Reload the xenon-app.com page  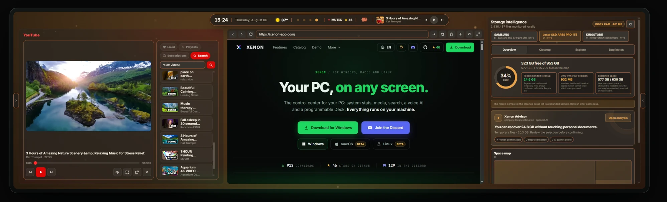[251, 34]
